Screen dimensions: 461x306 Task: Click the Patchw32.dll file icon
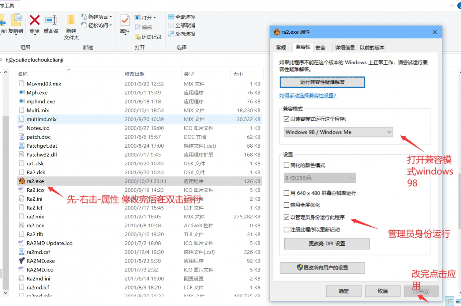22,154
